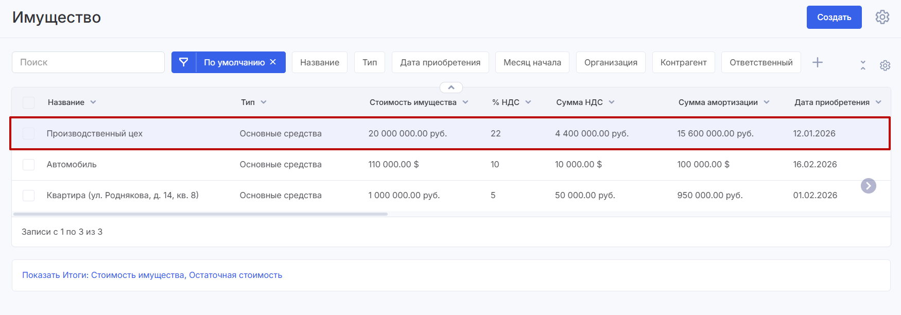Click the collapse/expand arrows icon in filter row
This screenshot has height=315, width=901.
pos(863,65)
